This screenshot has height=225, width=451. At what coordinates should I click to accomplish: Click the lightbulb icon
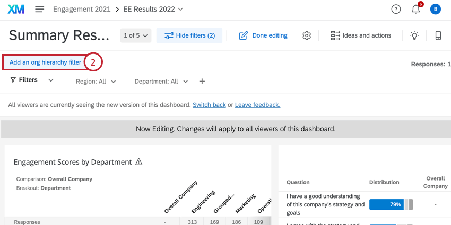click(x=414, y=35)
